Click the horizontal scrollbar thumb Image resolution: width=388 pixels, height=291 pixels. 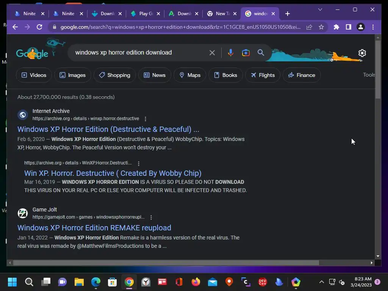[x=166, y=263]
